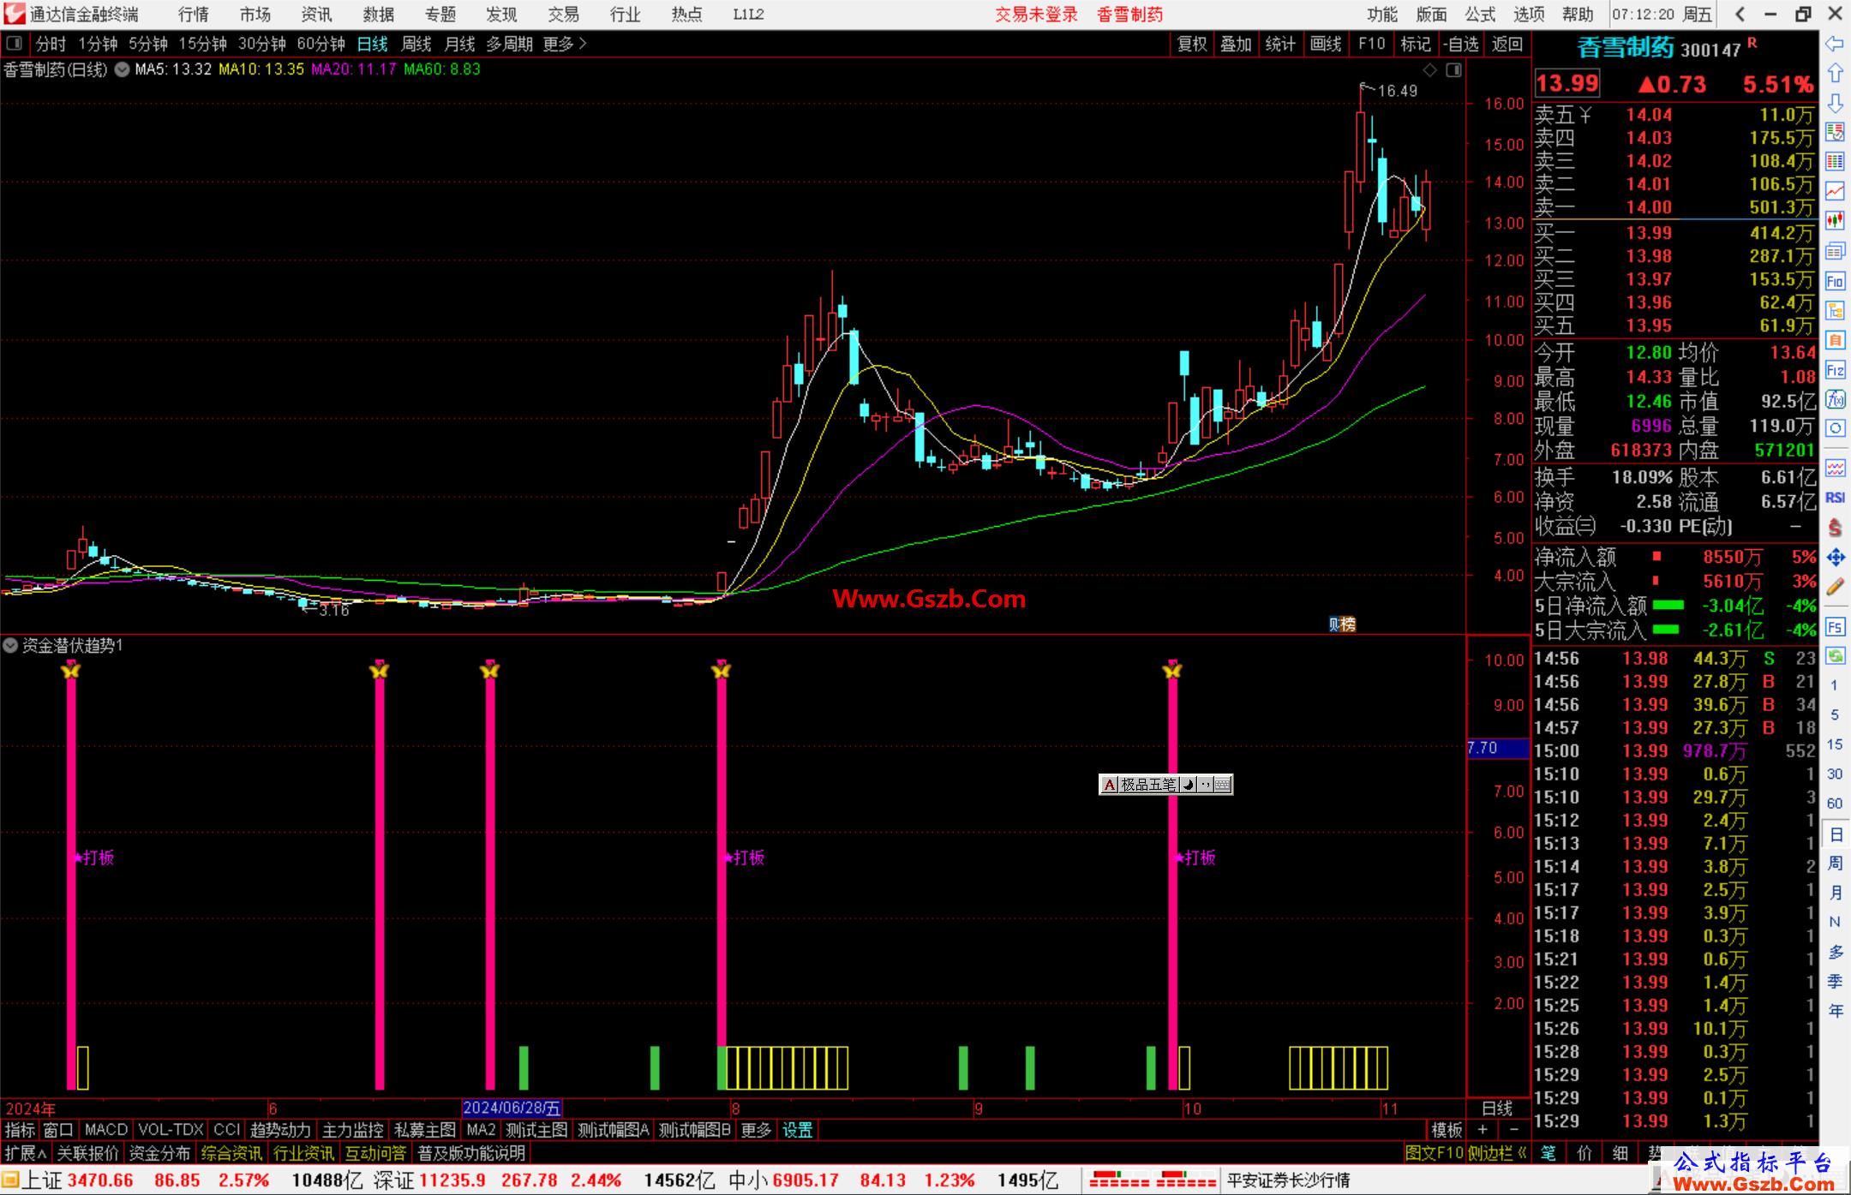Select the 笔 tab under tick list
Viewport: 1851px width, 1195px height.
point(1548,1153)
